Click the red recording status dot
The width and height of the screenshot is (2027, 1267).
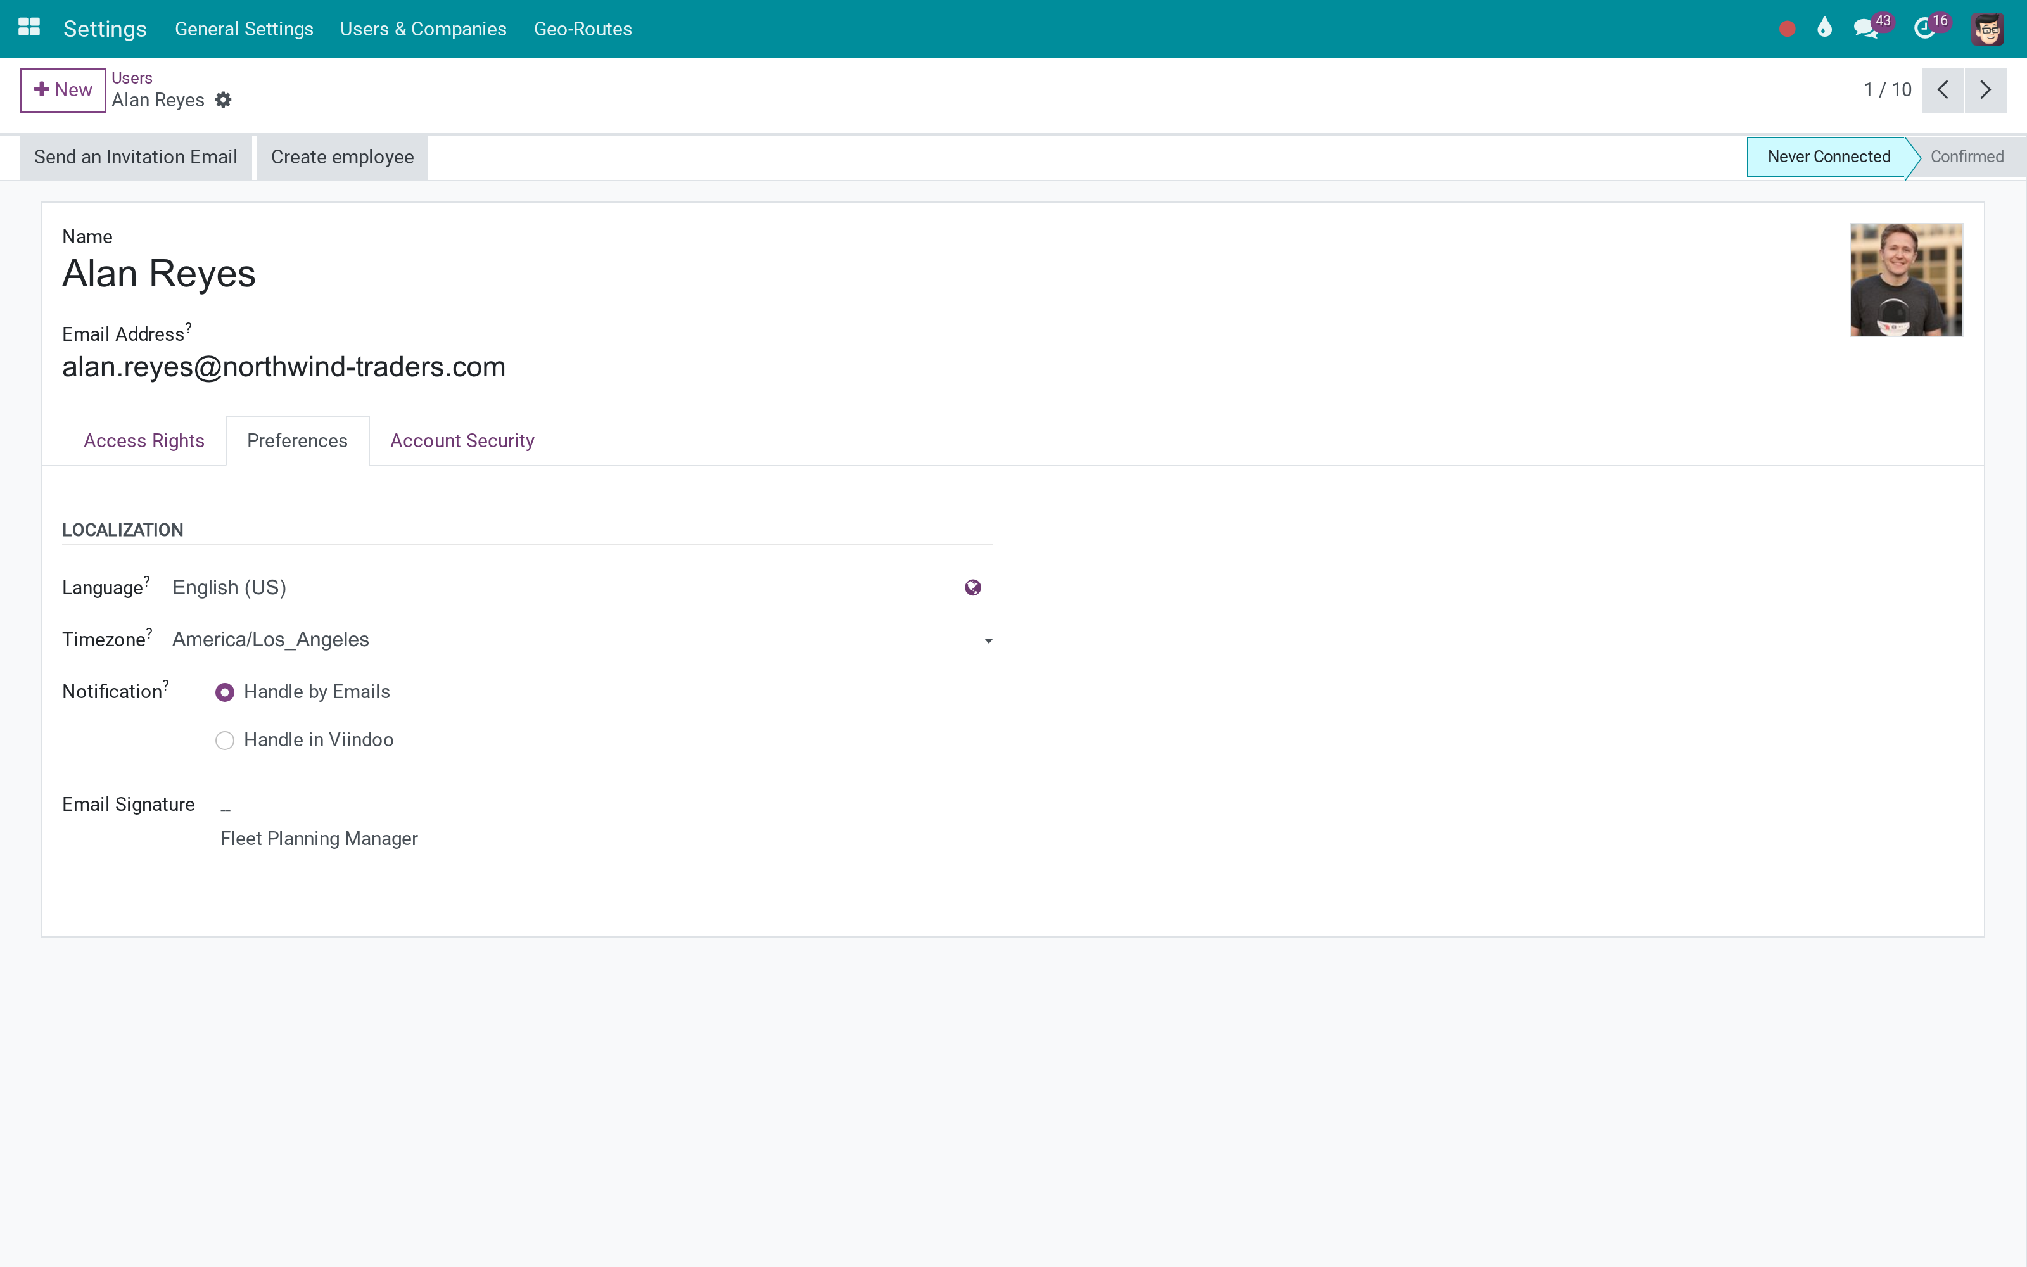point(1786,29)
